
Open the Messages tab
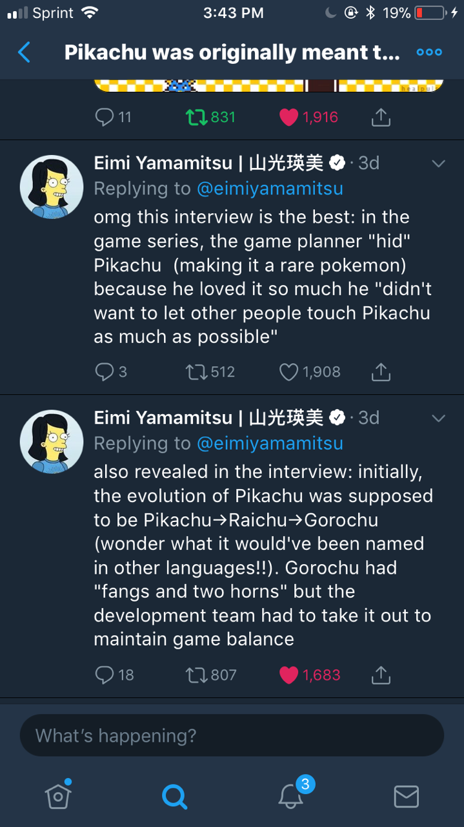tap(406, 796)
